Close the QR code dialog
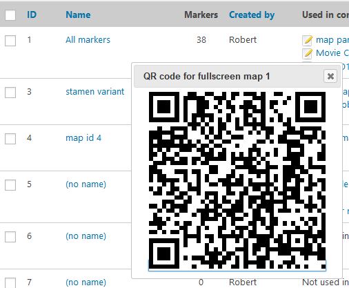 point(330,76)
